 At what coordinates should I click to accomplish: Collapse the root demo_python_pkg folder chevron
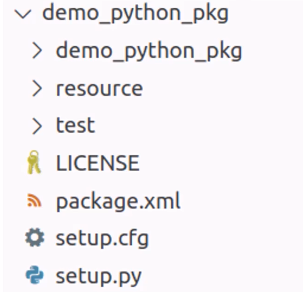[24, 15]
